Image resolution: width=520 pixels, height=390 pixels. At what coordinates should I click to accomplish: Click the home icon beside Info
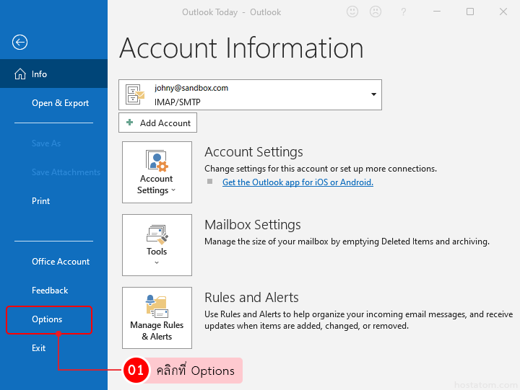pos(19,74)
